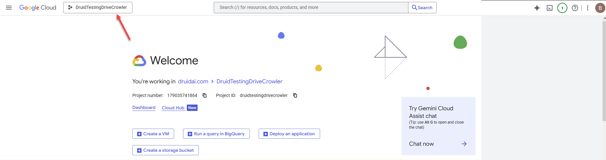The image size is (606, 160).
Task: Open the DruidTestingDriveCrowler breadcrumb link
Action: [249, 81]
